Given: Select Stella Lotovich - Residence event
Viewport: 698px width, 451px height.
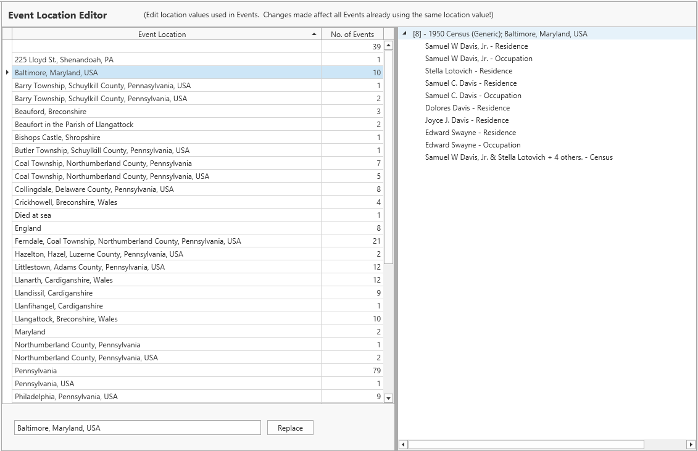Looking at the screenshot, I should tap(468, 71).
